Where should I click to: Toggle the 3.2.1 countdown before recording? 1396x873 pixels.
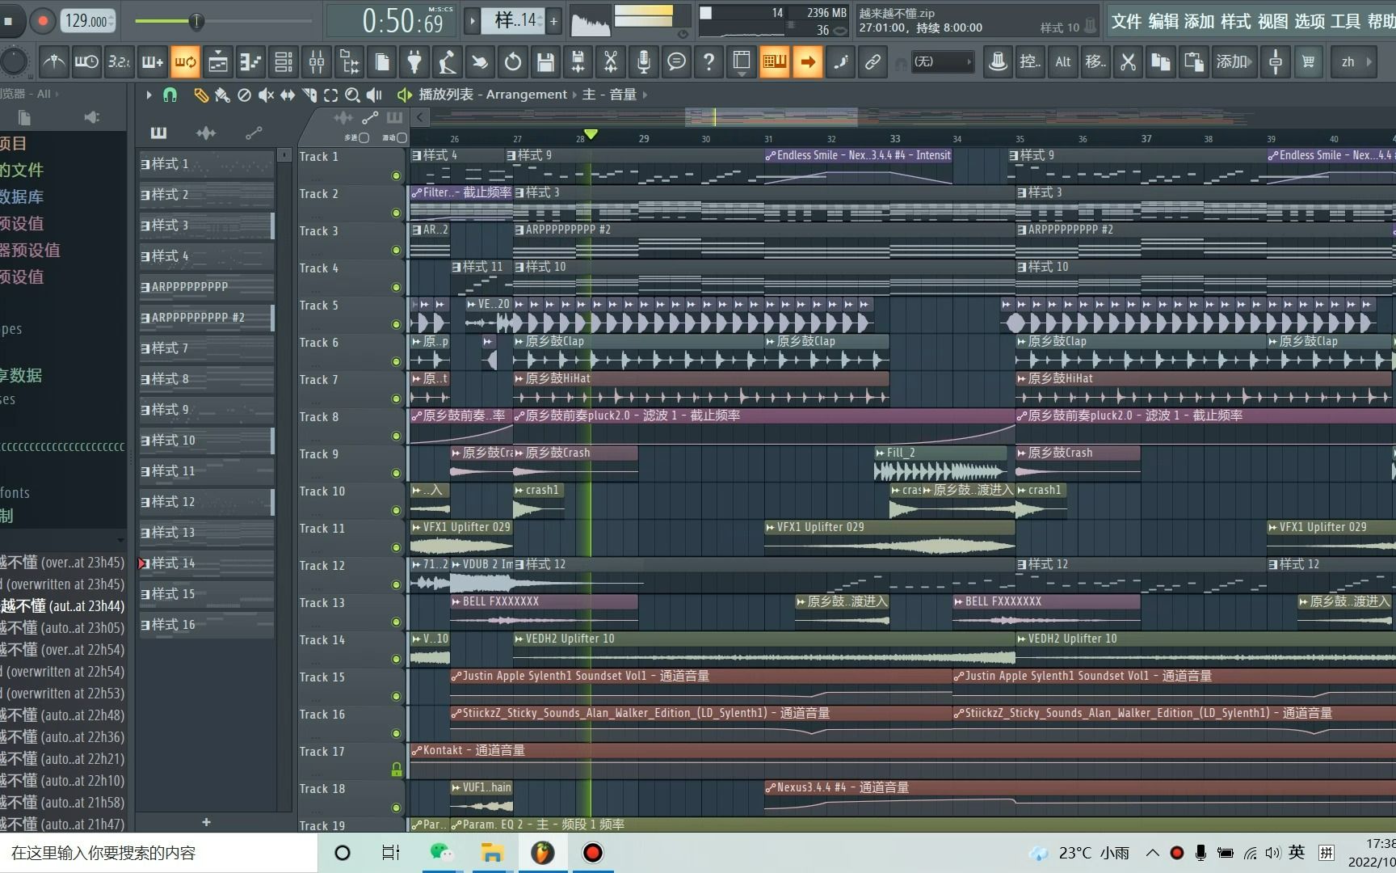pos(120,61)
